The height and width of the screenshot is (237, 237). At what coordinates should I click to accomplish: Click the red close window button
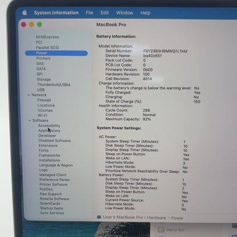(x=24, y=24)
